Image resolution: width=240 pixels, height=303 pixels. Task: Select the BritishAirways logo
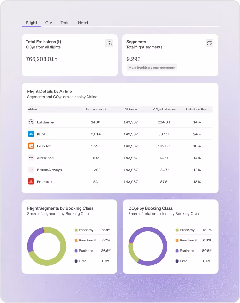tap(31, 170)
